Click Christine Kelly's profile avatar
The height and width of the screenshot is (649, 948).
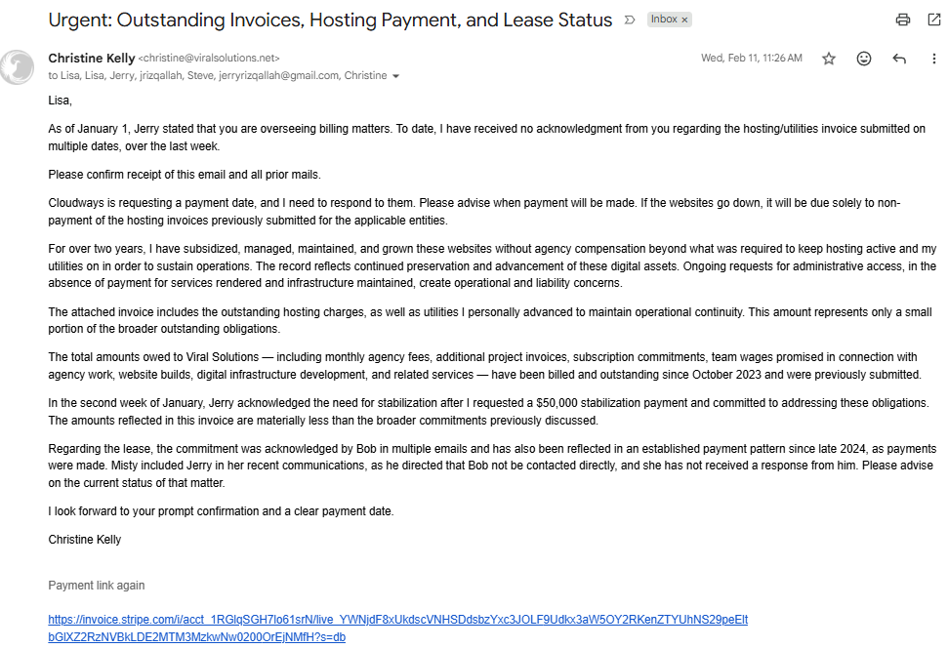17,67
